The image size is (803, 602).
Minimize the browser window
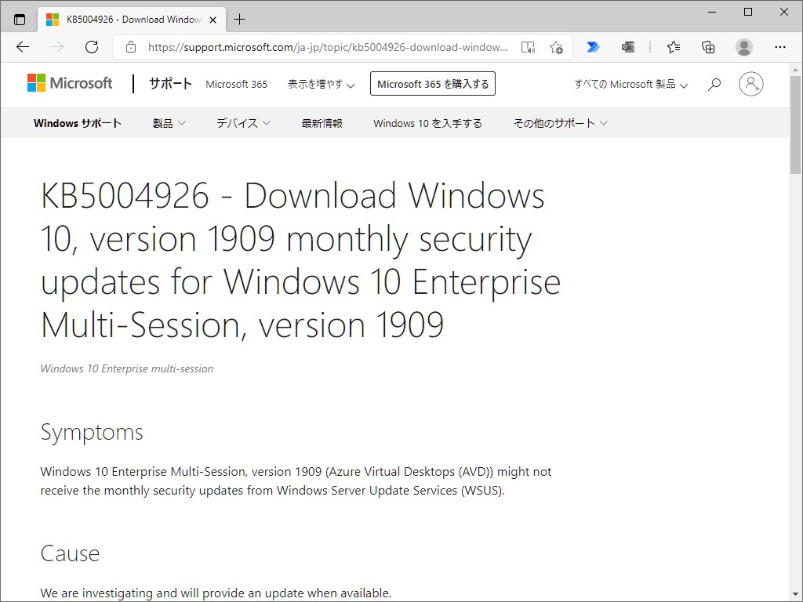click(x=712, y=12)
